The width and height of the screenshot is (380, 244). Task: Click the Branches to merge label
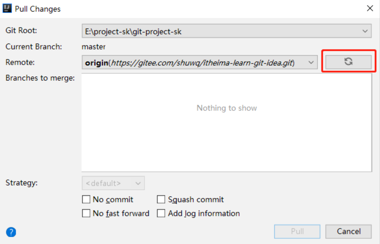[x=40, y=78]
